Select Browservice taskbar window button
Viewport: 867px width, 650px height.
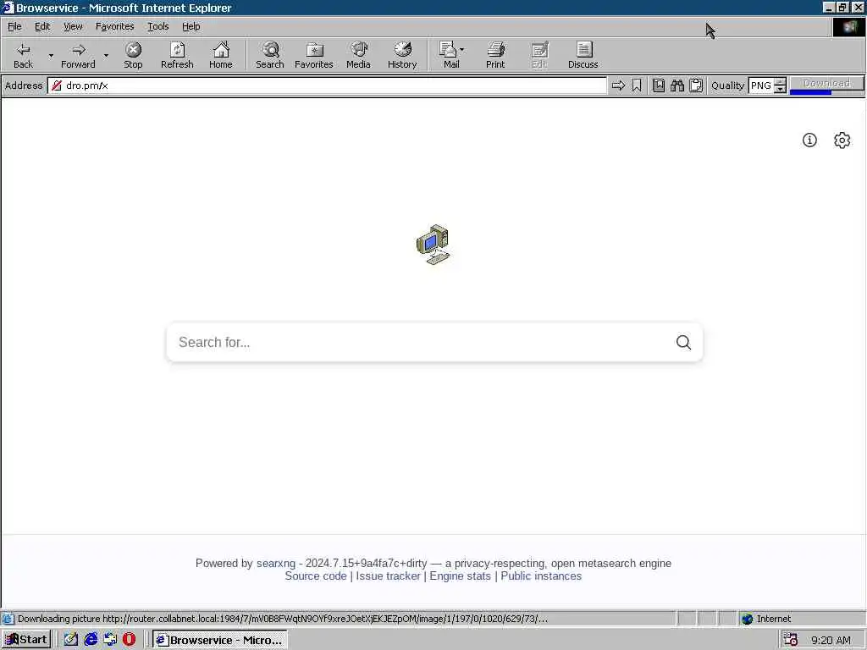coord(219,640)
